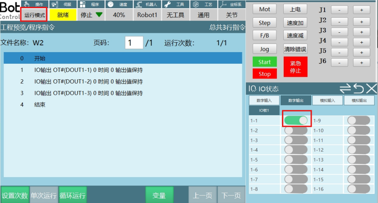Image resolution: width=378 pixels, height=203 pixels.
Task: Click the green Start button
Action: (x=264, y=62)
